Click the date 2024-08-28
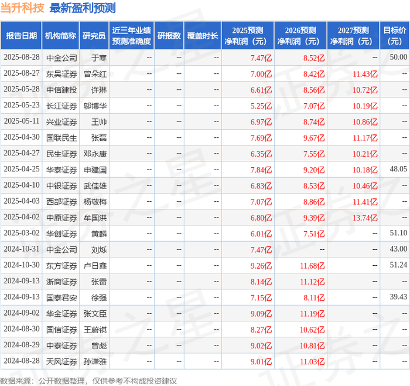Screen dimensions: 410x386 (22, 361)
